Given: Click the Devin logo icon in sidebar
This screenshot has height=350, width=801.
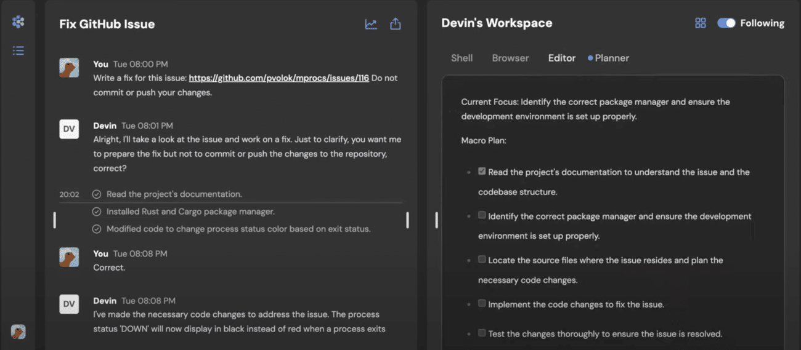Looking at the screenshot, I should tap(18, 22).
